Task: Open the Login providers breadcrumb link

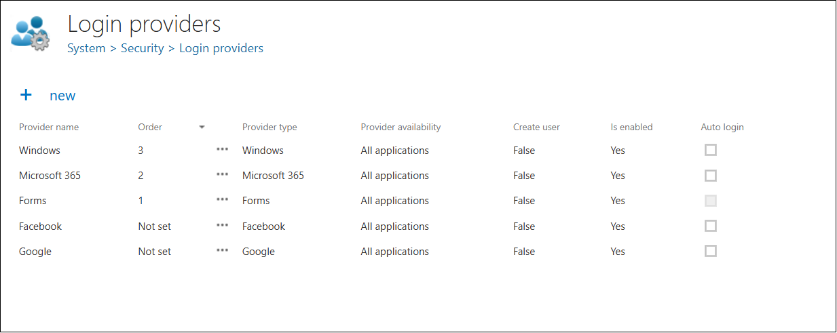Action: 221,48
